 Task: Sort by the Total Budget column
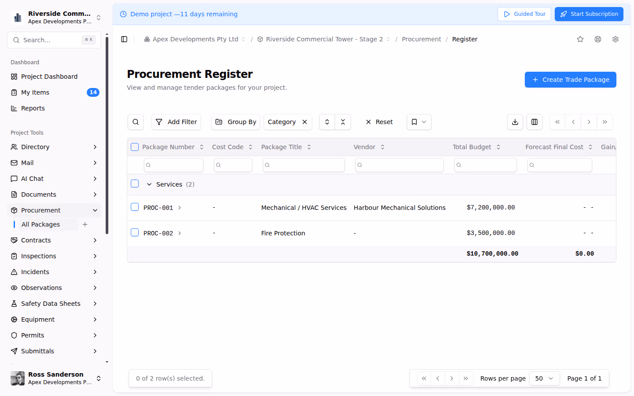498,147
